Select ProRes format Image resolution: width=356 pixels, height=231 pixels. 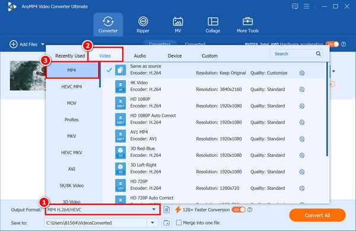coord(72,120)
